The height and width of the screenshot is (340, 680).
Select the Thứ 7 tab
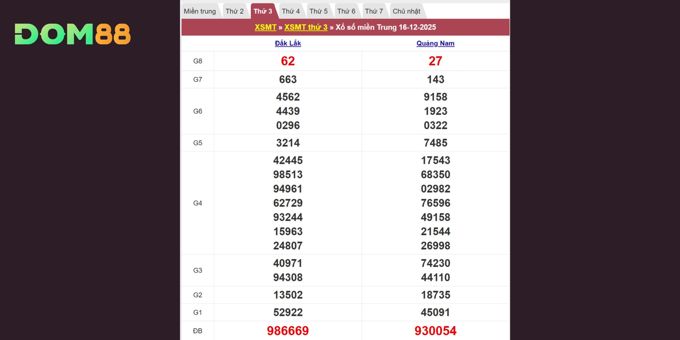[x=374, y=11]
